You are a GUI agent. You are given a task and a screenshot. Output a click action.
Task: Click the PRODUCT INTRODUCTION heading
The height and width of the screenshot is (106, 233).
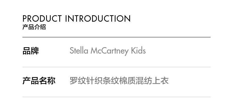coord(76,18)
